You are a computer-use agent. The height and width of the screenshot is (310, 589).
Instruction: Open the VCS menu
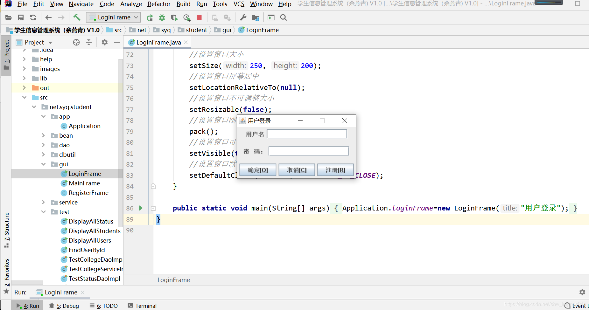tap(239, 4)
